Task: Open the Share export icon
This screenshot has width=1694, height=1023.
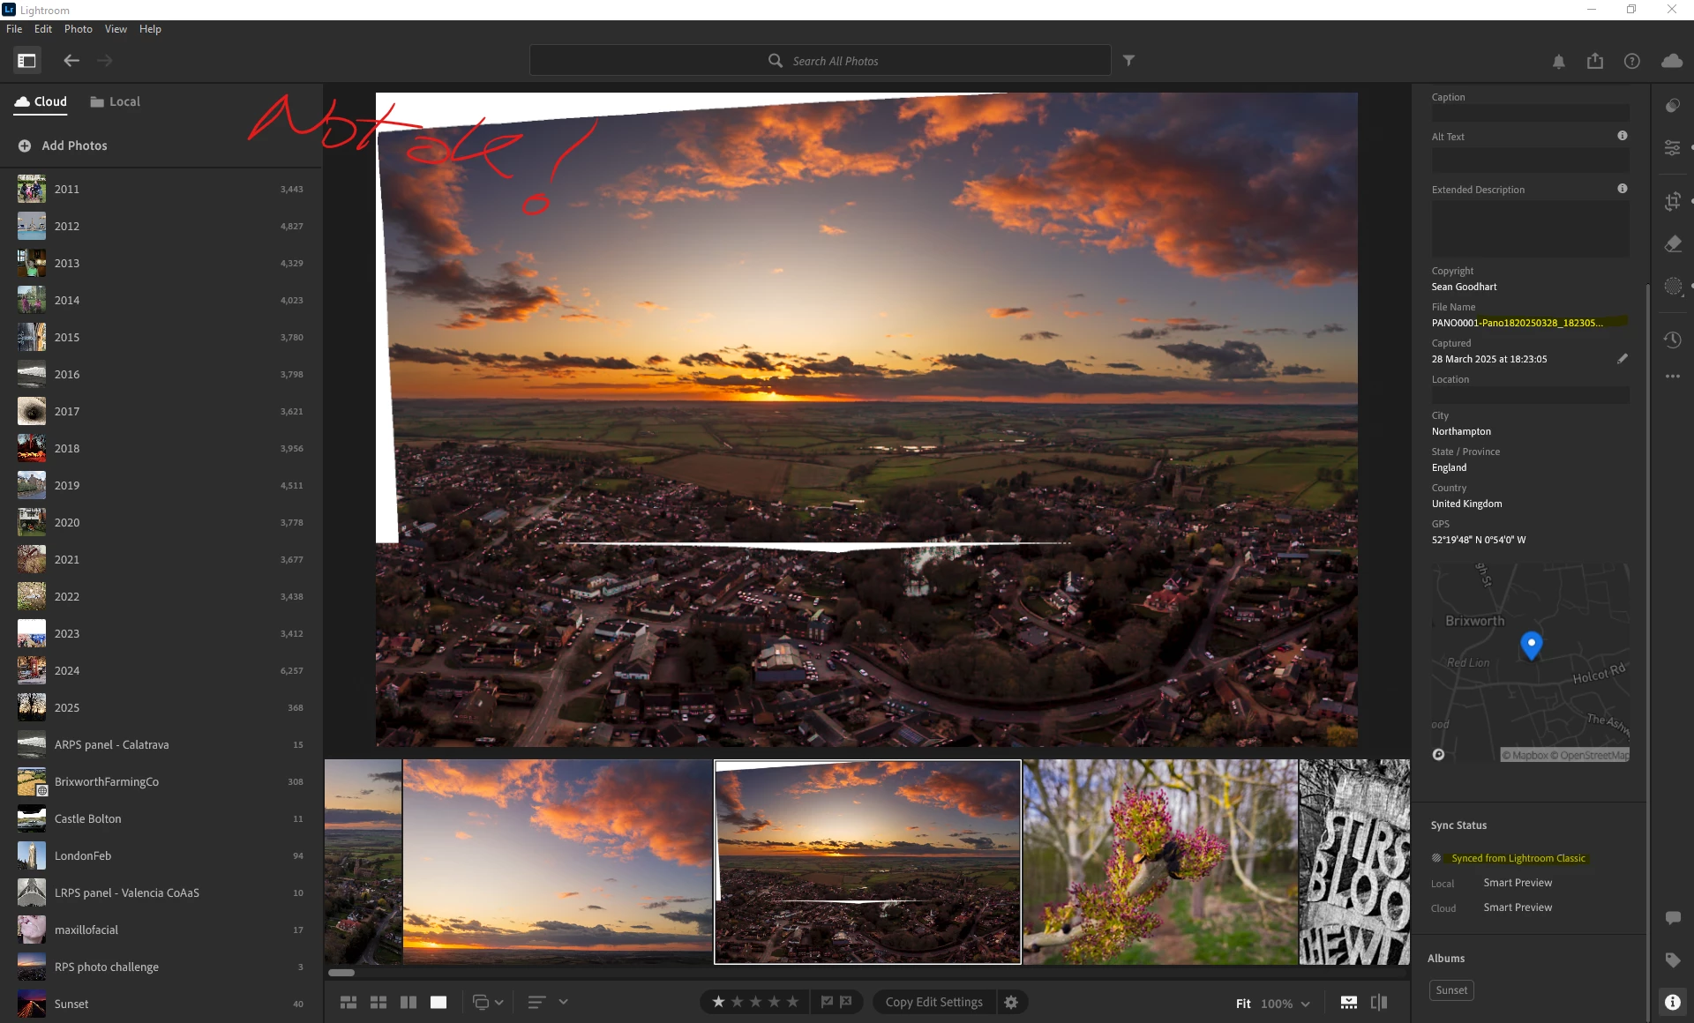Action: click(x=1594, y=61)
